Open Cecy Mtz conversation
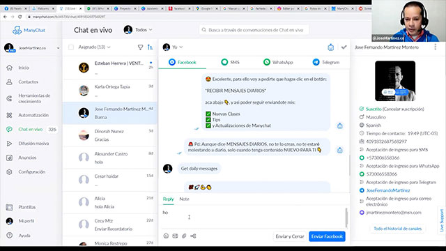446x251 pixels. click(110, 225)
